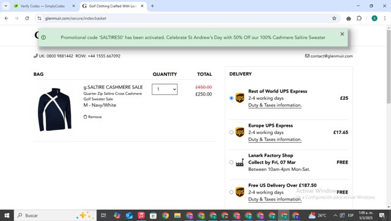The width and height of the screenshot is (391, 221).
Task: Bookmark this page with the star icon
Action: tap(334, 18)
